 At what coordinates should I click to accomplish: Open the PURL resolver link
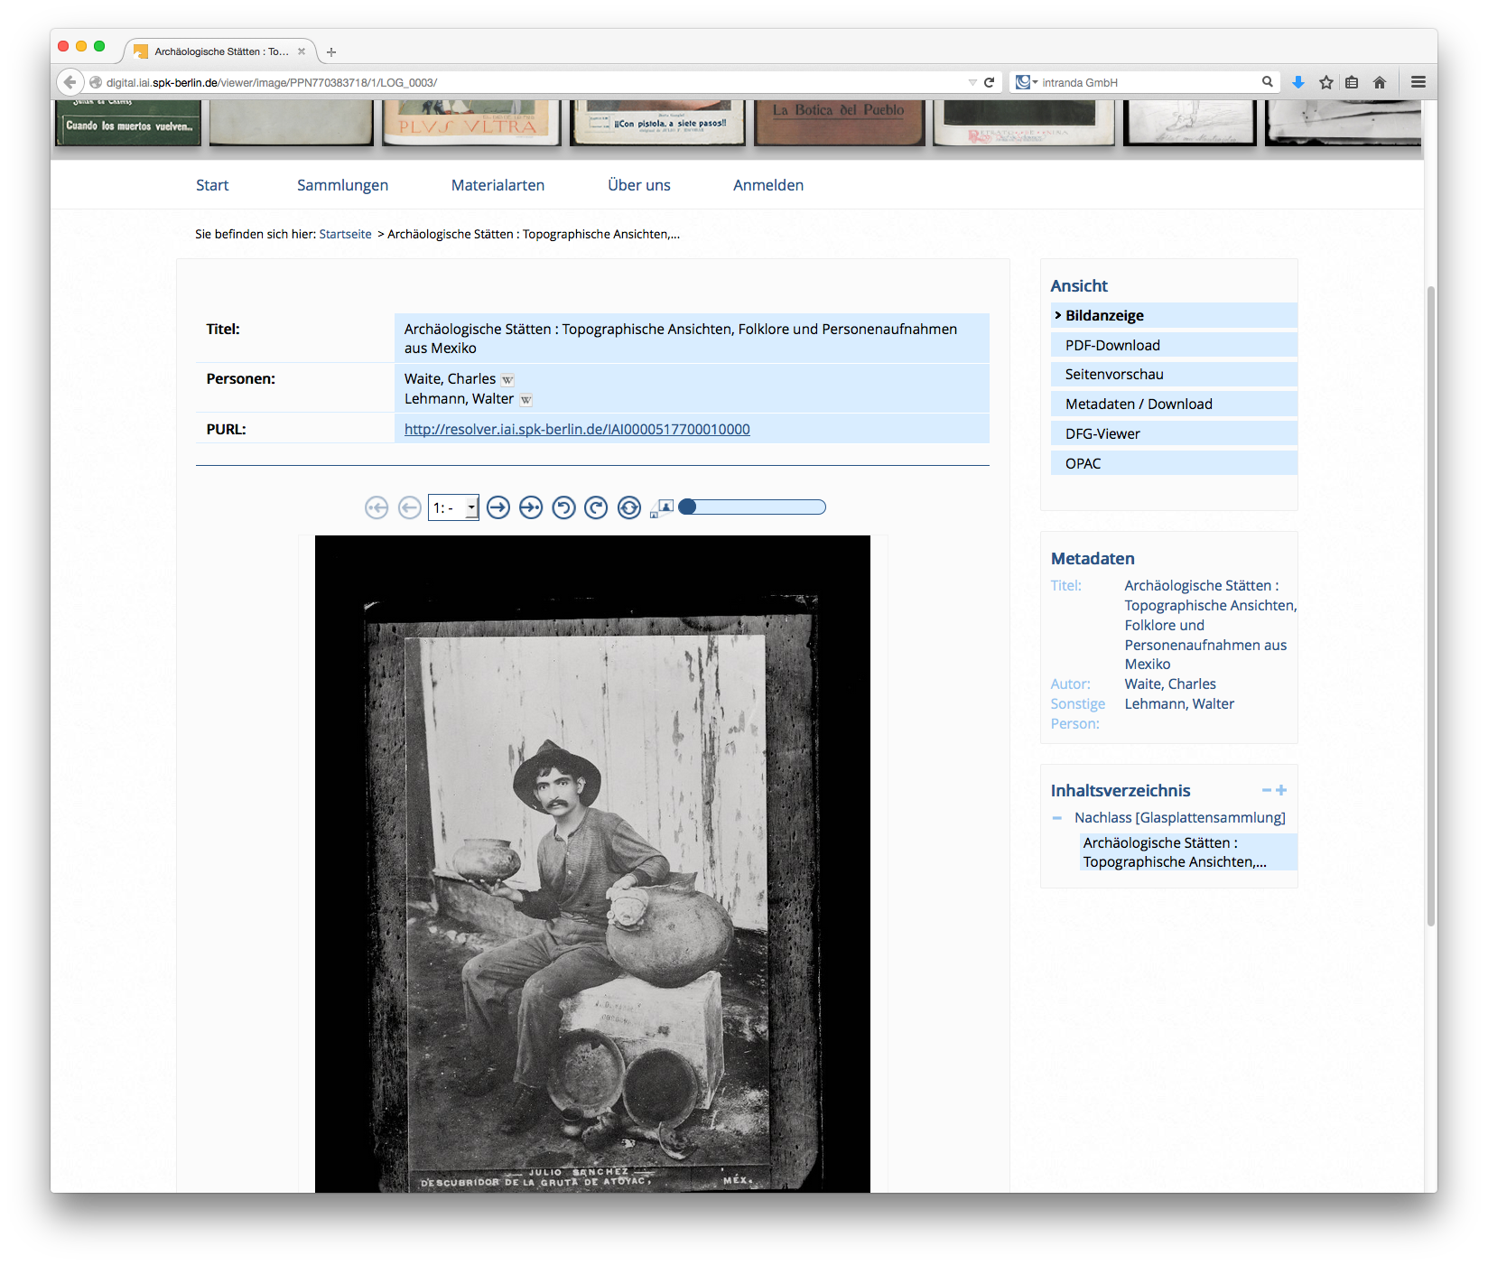[x=577, y=429]
